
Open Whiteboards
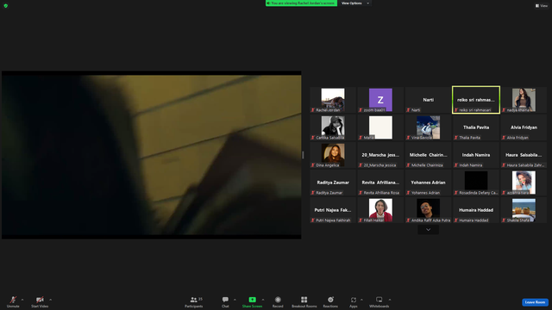[379, 301]
